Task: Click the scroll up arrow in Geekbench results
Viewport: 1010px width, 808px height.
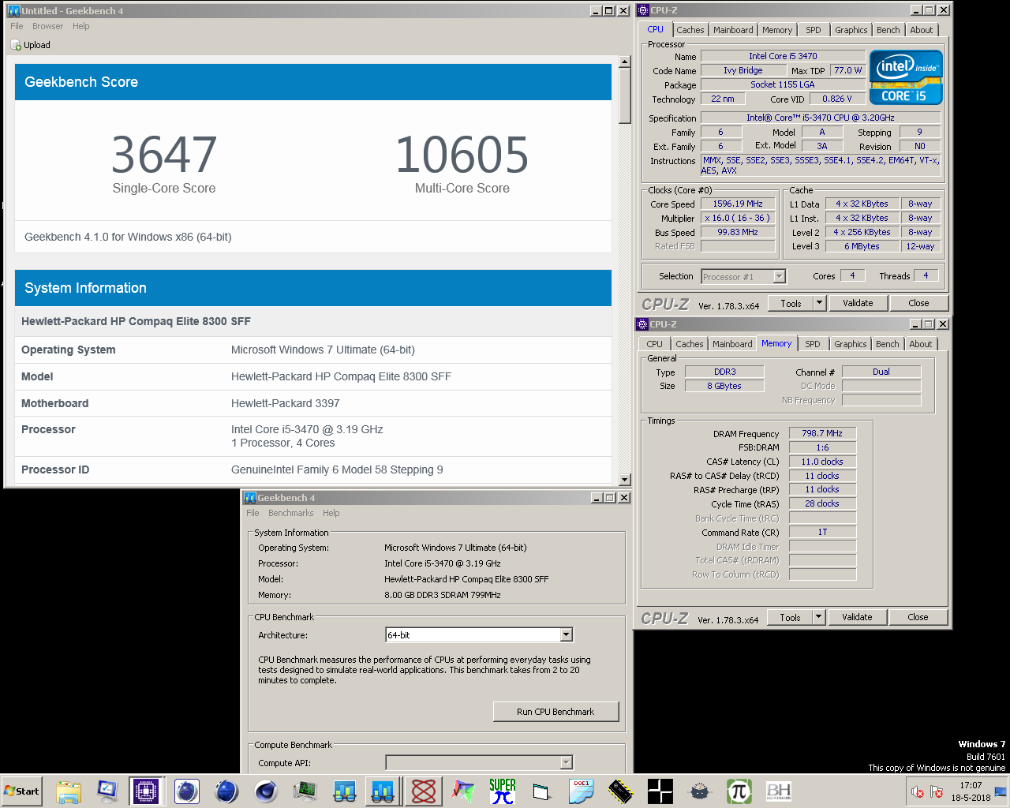Action: (x=625, y=62)
